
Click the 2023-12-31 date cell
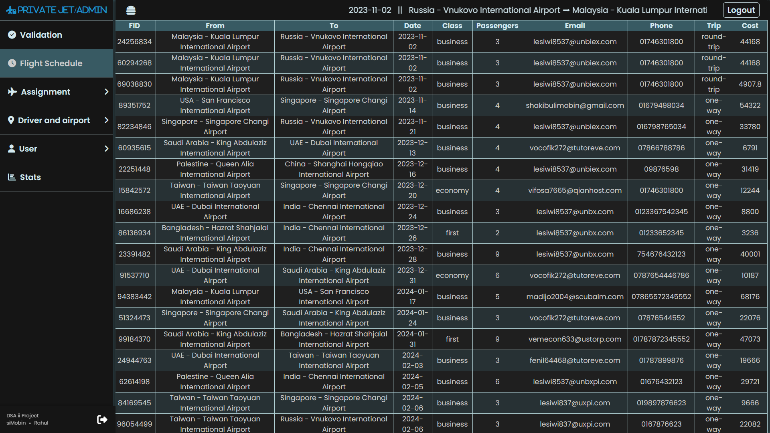(412, 275)
